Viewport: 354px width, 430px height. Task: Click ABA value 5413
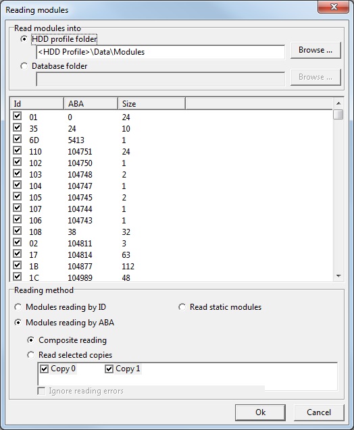76,140
